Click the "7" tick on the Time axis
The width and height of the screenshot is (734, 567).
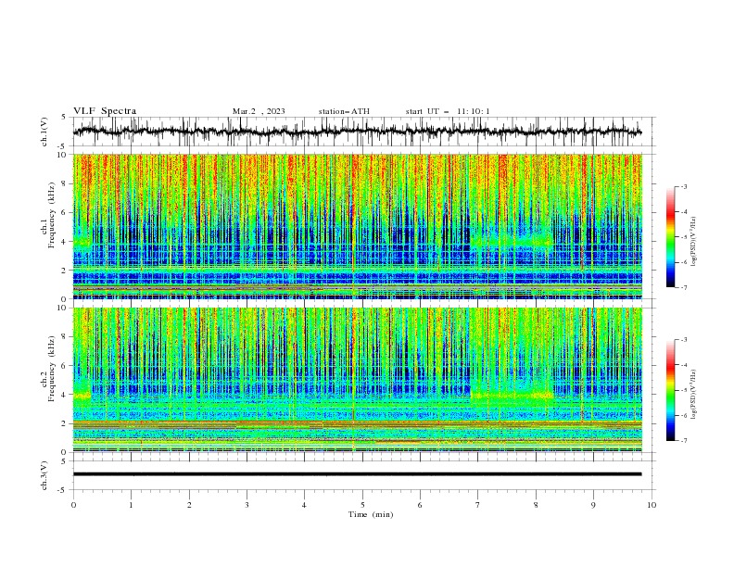[478, 505]
